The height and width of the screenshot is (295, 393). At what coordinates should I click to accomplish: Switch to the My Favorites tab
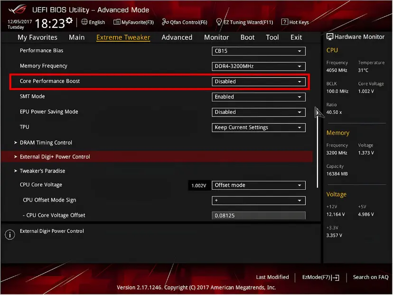point(37,37)
